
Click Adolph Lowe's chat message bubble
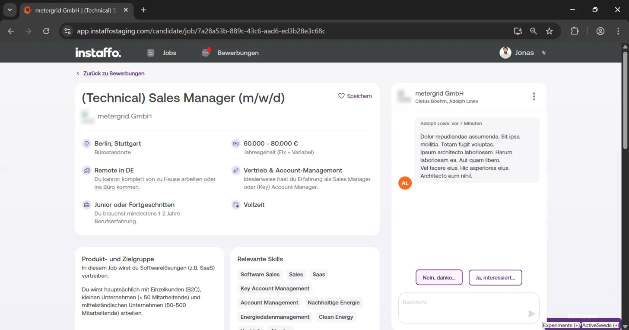tap(477, 150)
